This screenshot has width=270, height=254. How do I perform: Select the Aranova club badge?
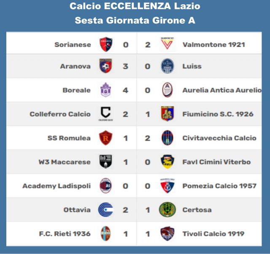point(105,66)
